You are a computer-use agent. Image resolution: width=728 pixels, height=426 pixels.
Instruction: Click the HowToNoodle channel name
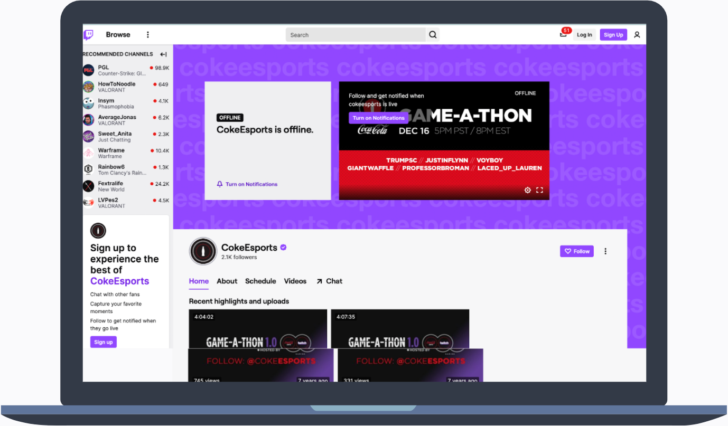coord(117,84)
